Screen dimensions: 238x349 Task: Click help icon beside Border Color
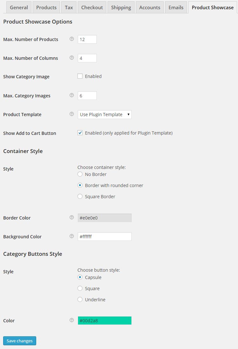pyautogui.click(x=72, y=218)
